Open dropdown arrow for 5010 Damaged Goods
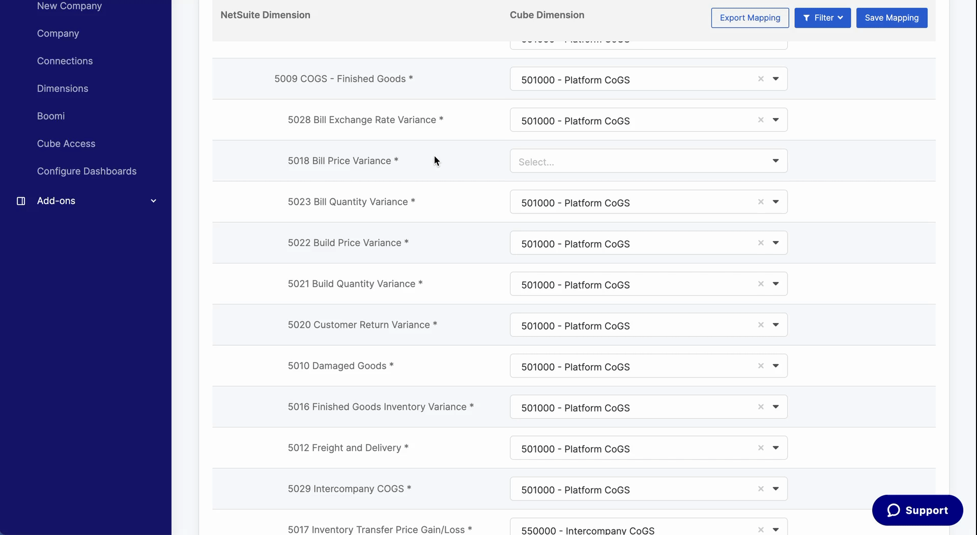Viewport: 977px width, 535px height. click(775, 366)
